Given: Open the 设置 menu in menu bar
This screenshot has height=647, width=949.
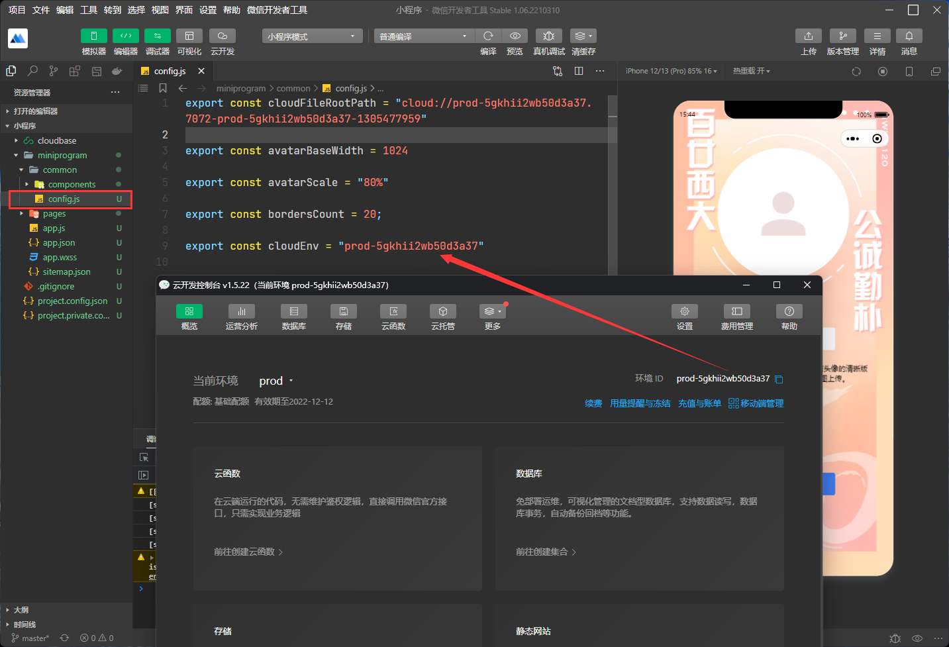Looking at the screenshot, I should [208, 10].
